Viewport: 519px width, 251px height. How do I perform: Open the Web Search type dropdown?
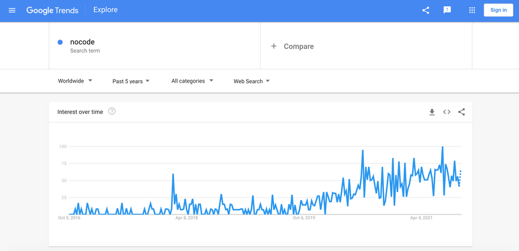[x=251, y=81]
